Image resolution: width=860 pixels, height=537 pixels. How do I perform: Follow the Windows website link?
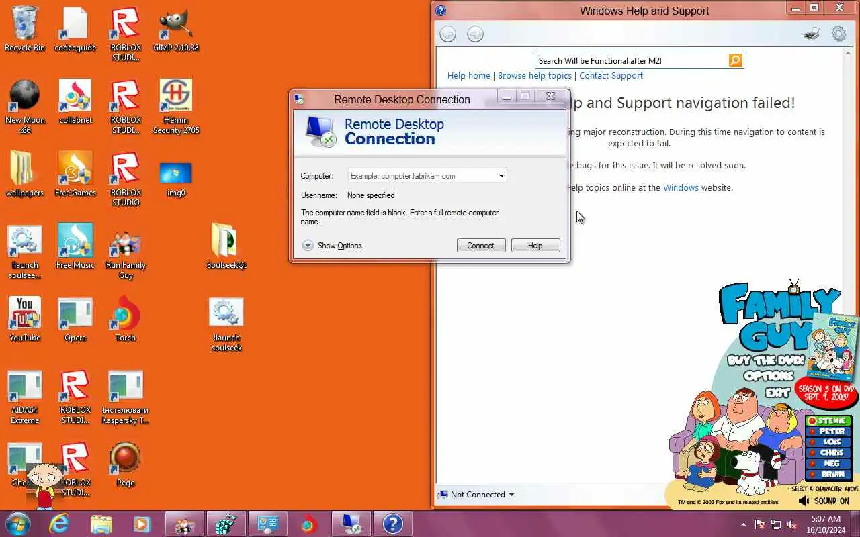pyautogui.click(x=681, y=188)
